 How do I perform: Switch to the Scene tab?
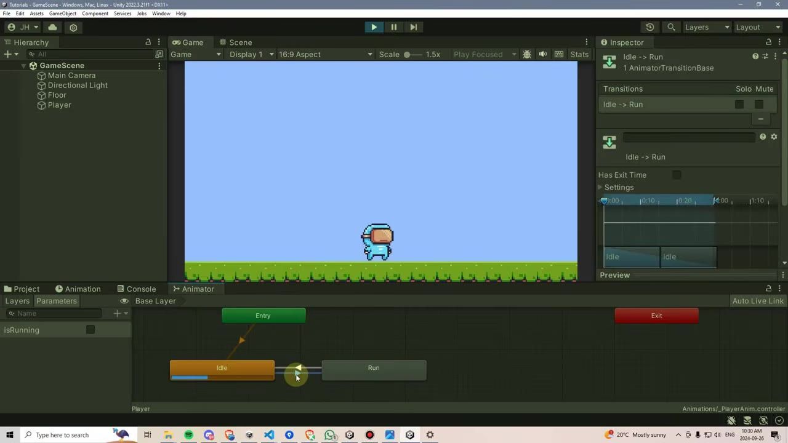click(236, 42)
